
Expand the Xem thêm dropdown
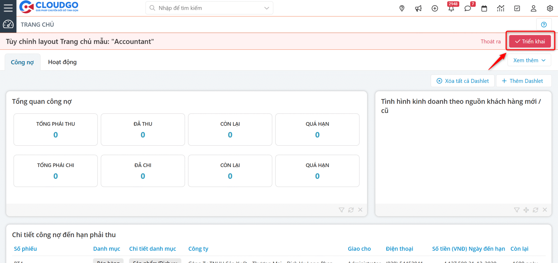[529, 60]
